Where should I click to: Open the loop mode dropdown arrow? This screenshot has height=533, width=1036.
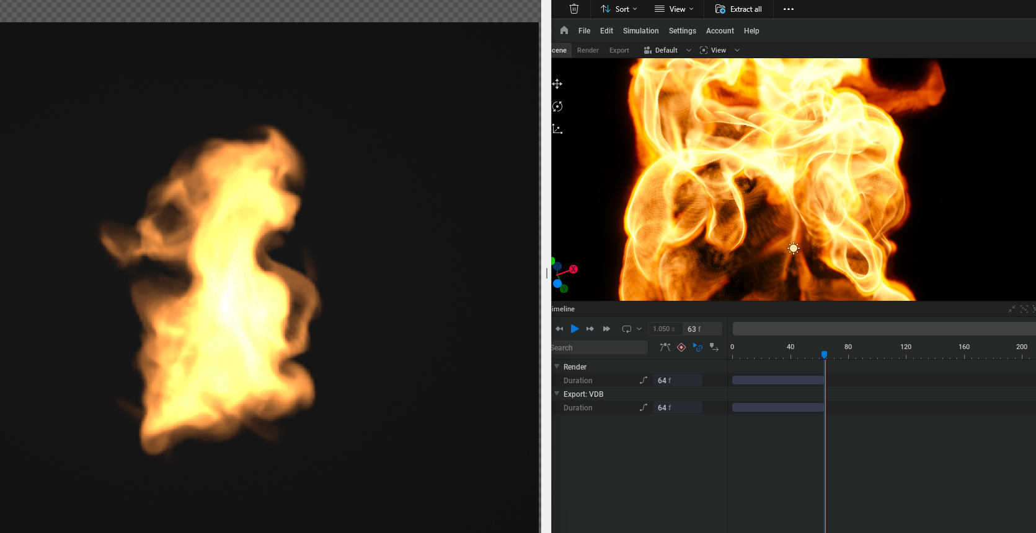(x=639, y=329)
